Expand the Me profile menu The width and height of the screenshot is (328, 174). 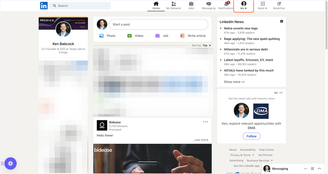(244, 6)
